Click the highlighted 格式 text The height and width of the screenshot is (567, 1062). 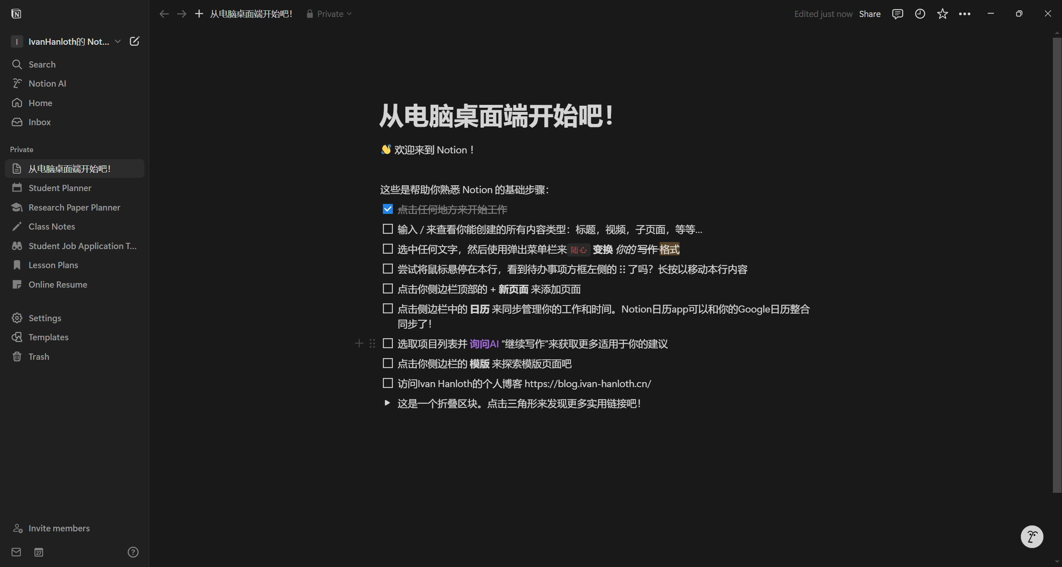click(x=670, y=250)
